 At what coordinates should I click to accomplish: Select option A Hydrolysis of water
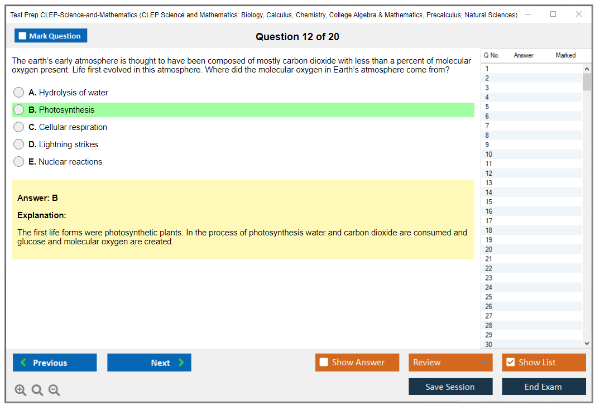pyautogui.click(x=19, y=93)
